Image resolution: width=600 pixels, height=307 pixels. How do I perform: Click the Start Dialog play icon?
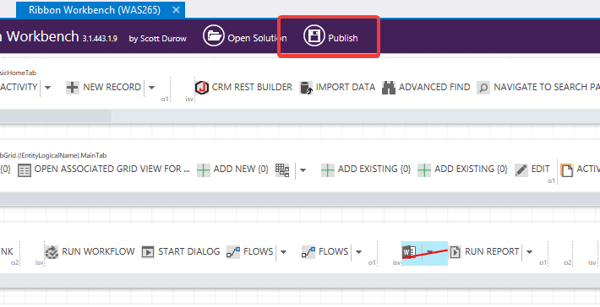pos(148,252)
